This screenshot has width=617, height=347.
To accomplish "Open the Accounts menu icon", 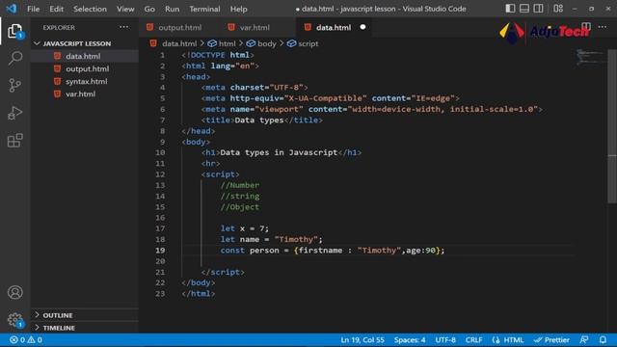I will coord(15,292).
